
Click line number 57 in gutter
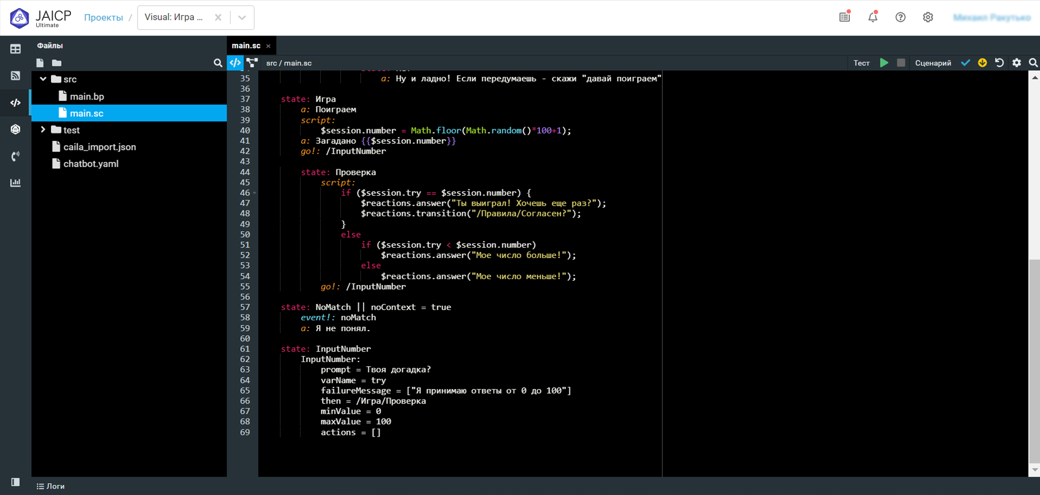(x=245, y=307)
